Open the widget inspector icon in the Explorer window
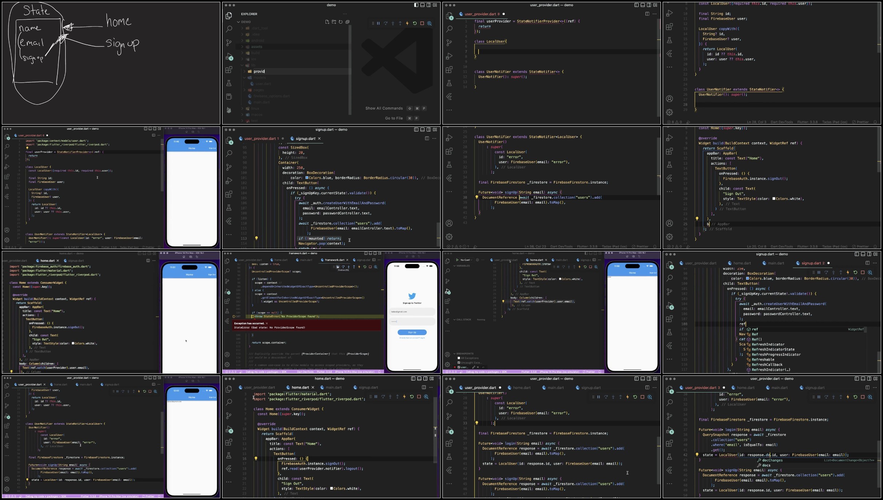883x500 pixels. pos(430,23)
